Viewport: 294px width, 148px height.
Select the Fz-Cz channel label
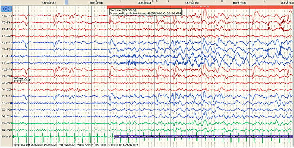click(x=6, y=123)
